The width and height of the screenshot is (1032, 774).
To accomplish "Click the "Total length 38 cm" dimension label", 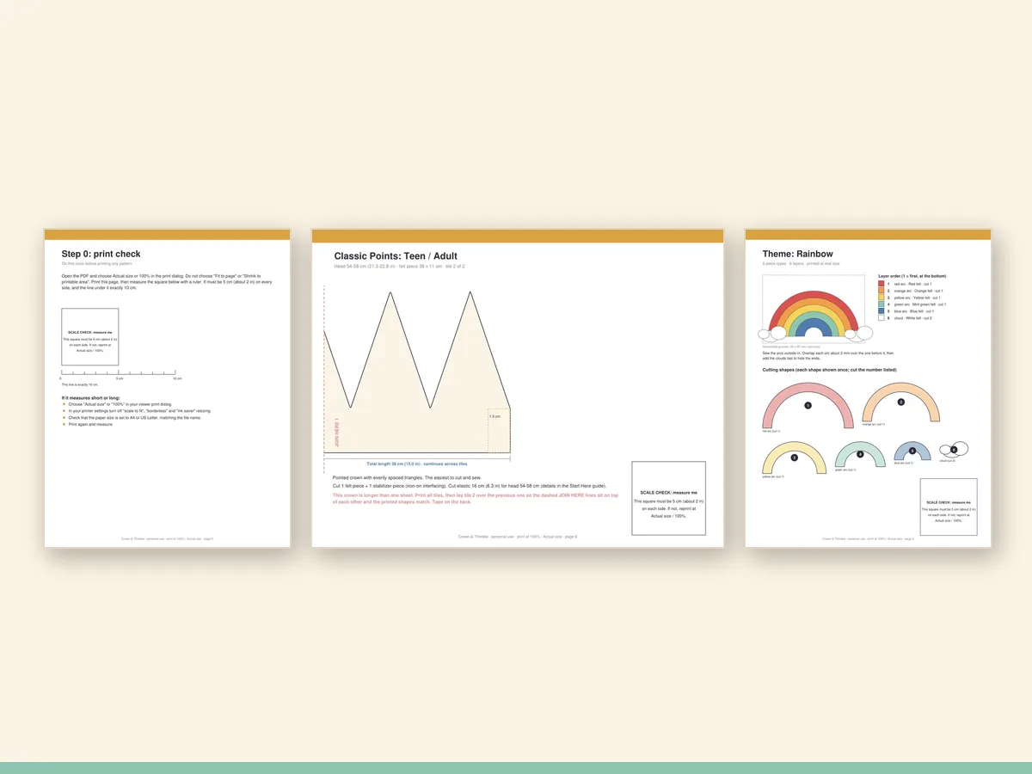I will tap(417, 464).
